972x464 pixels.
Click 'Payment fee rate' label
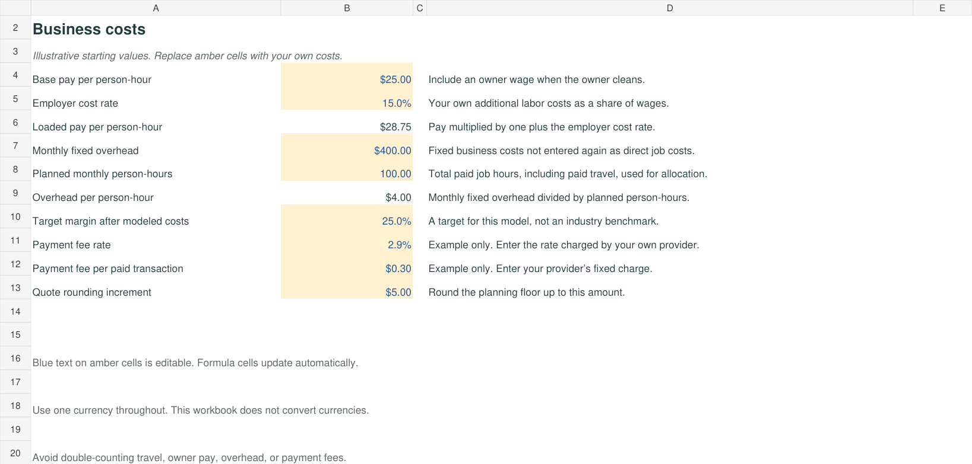point(72,245)
